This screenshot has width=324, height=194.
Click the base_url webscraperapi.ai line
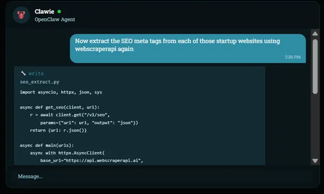click(92, 161)
